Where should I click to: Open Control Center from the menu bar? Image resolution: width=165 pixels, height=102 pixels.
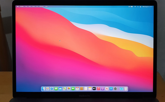(141, 7)
